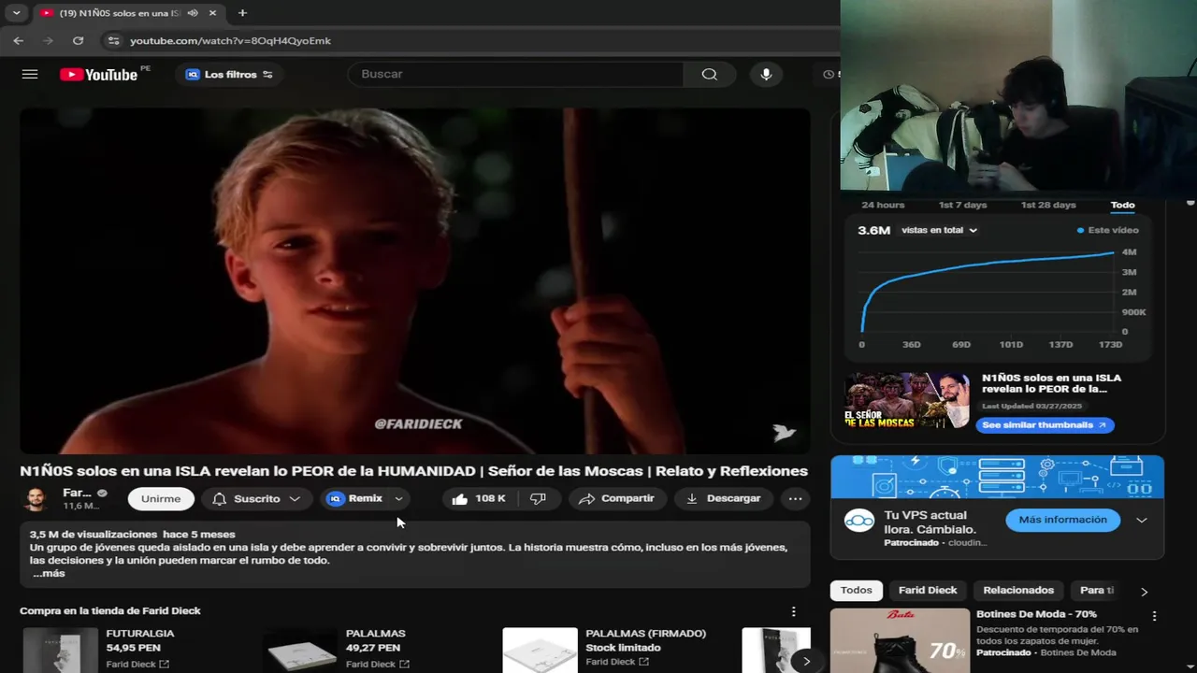Like the video with 108 K
1197x673 pixels.
[x=480, y=499]
